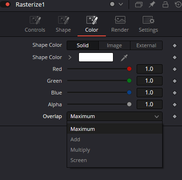This screenshot has width=182, height=180.
Task: Lock the Rasterize1 node
Action: pos(165,4)
